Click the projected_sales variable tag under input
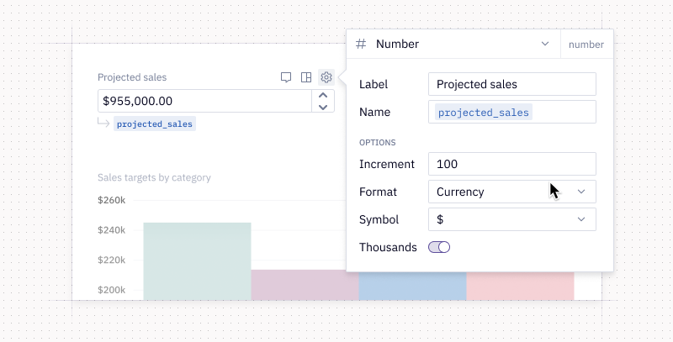The width and height of the screenshot is (673, 342). pos(155,124)
